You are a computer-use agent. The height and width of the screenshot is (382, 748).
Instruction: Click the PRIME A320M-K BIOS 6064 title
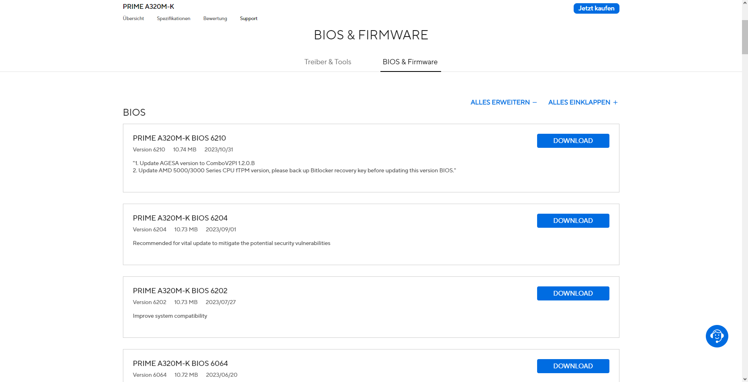180,364
